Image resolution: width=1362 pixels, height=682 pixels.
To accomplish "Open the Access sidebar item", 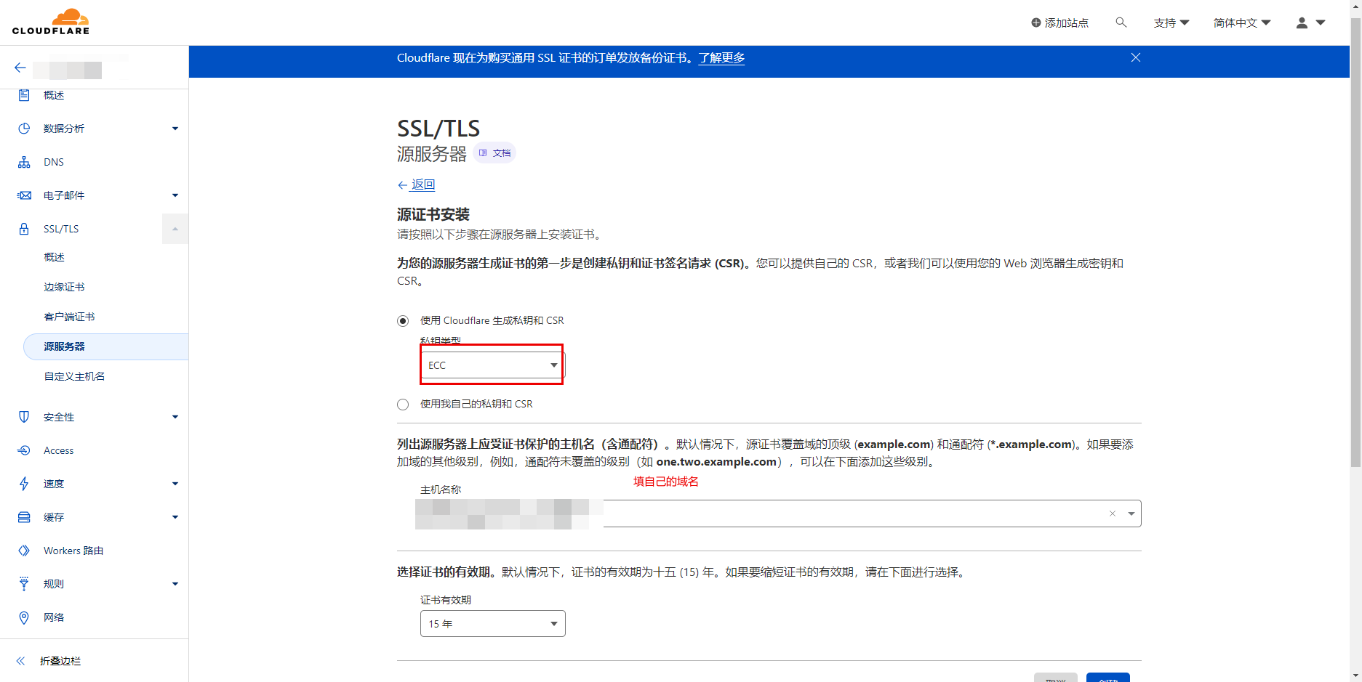I will pos(58,450).
